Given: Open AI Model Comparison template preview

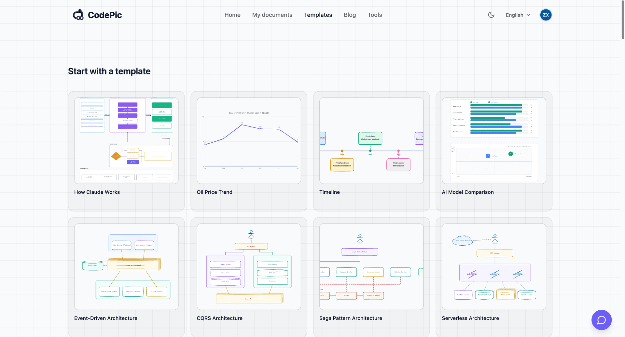Looking at the screenshot, I should 494,140.
